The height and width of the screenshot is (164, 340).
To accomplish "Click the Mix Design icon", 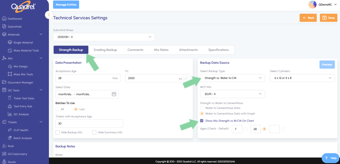I will tap(10, 66).
